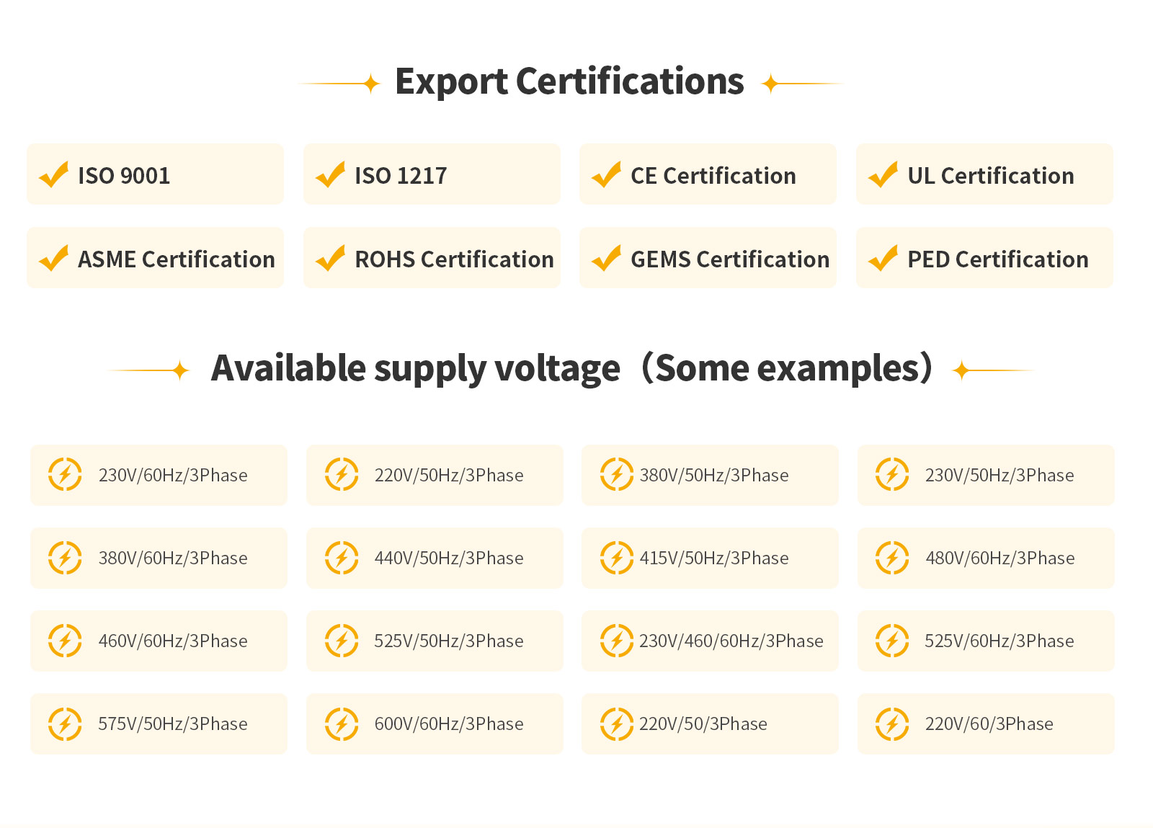This screenshot has width=1153, height=828.
Task: Click the star ornament right of Export Certifications
Action: (x=770, y=84)
